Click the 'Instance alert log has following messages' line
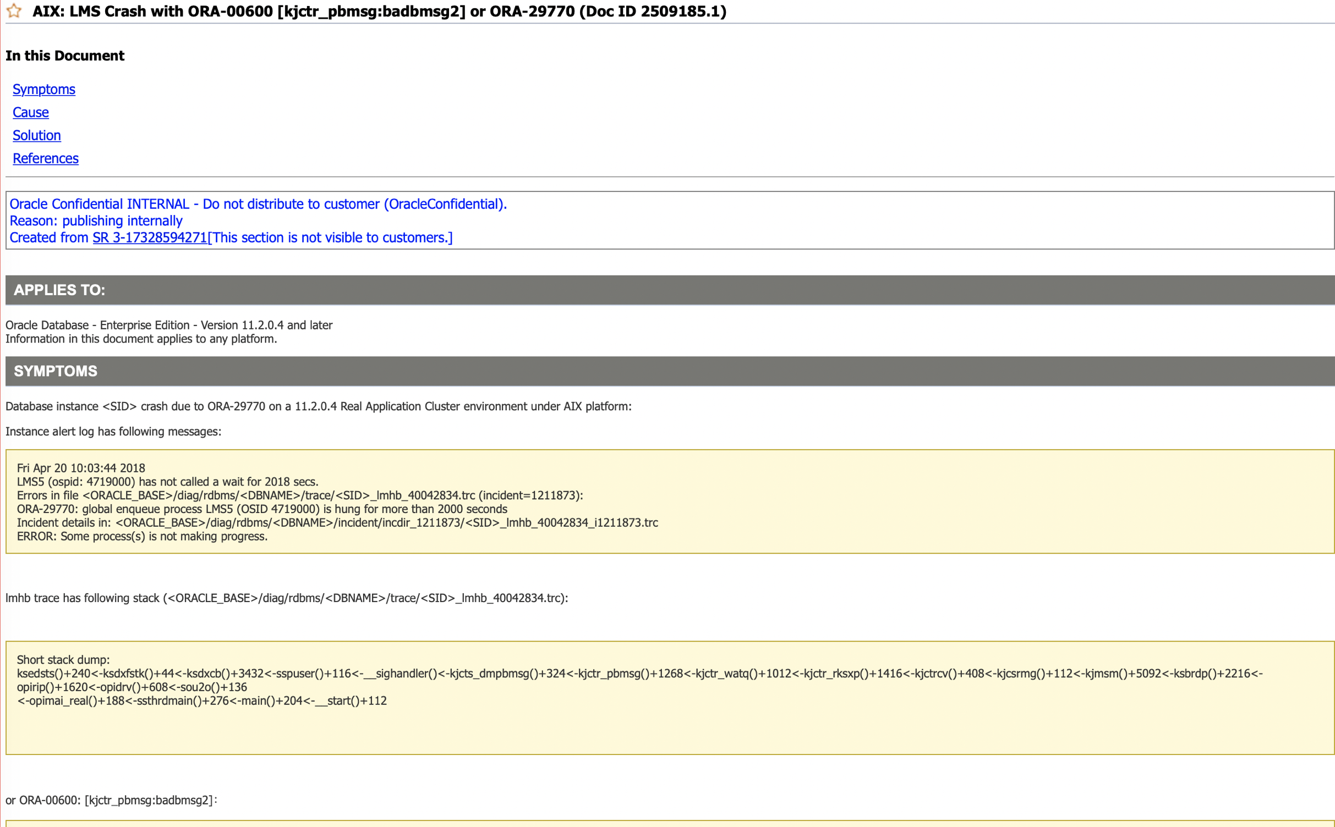The width and height of the screenshot is (1335, 827). pyautogui.click(x=113, y=432)
